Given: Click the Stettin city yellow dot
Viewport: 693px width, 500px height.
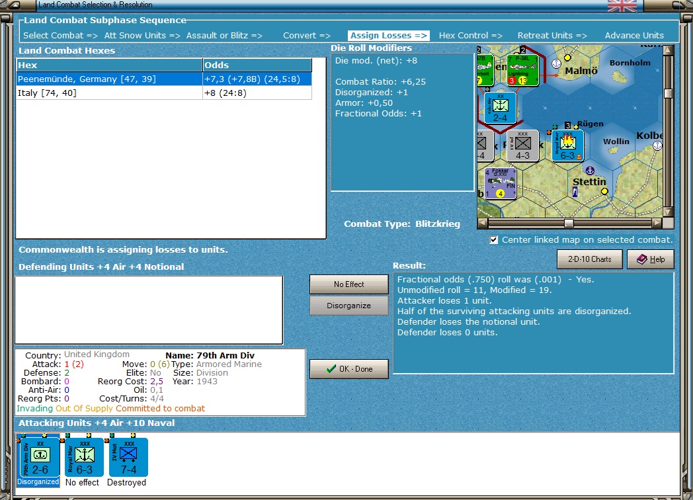Looking at the screenshot, I should (604, 191).
